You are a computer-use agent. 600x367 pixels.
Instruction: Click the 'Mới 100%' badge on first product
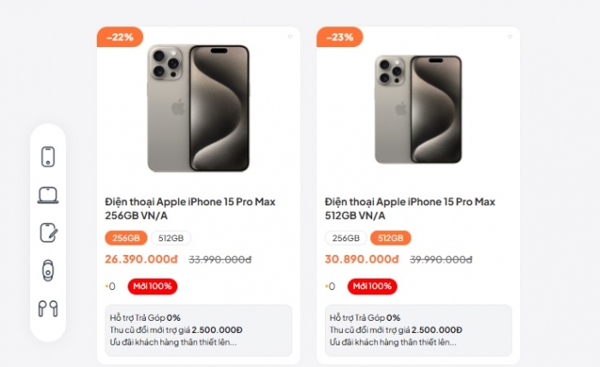coord(153,286)
